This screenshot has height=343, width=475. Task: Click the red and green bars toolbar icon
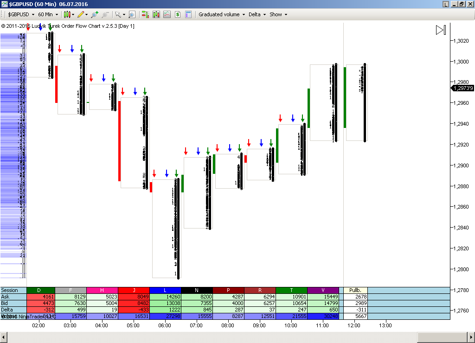tap(145, 14)
